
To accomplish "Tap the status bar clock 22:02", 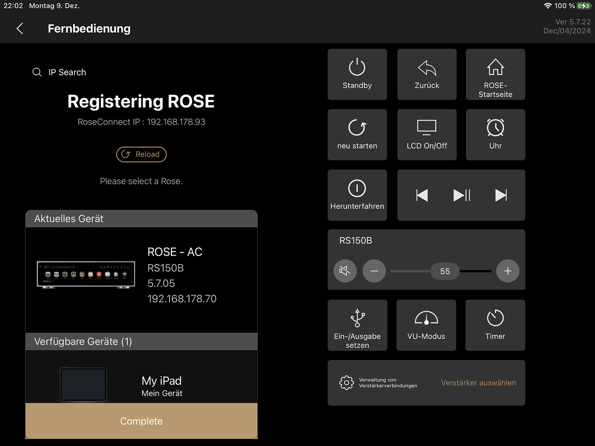I will tap(13, 6).
